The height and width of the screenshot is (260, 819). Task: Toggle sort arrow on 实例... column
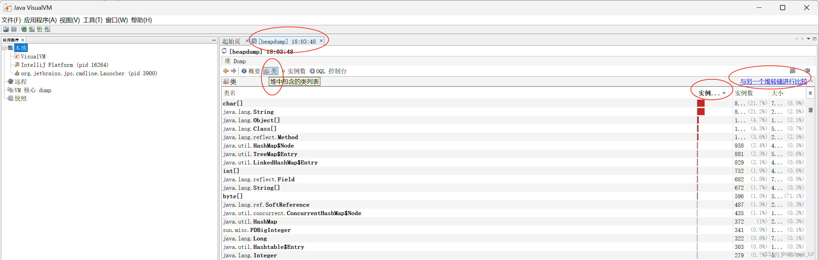(724, 93)
